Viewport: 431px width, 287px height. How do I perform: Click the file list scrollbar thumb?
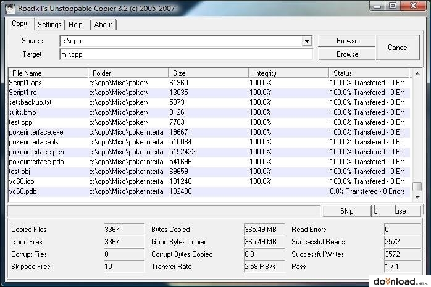coord(417,186)
